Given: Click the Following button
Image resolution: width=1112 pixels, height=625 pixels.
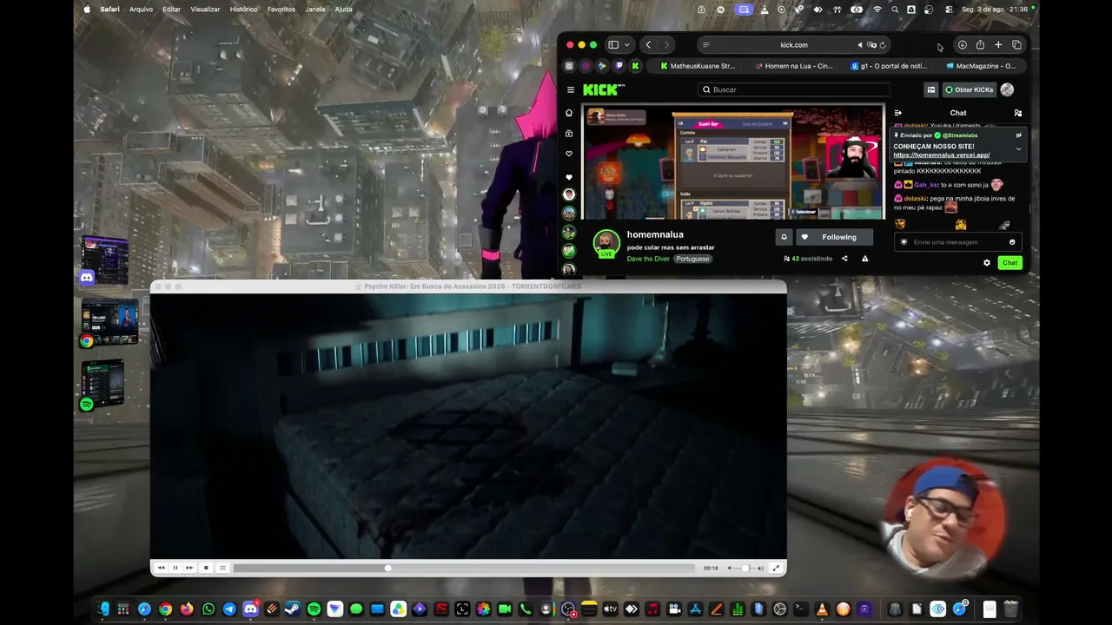Looking at the screenshot, I should tap(833, 237).
